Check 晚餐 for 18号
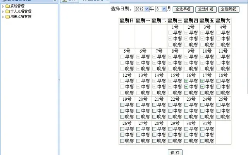The image size is (248, 155). click(x=219, y=93)
